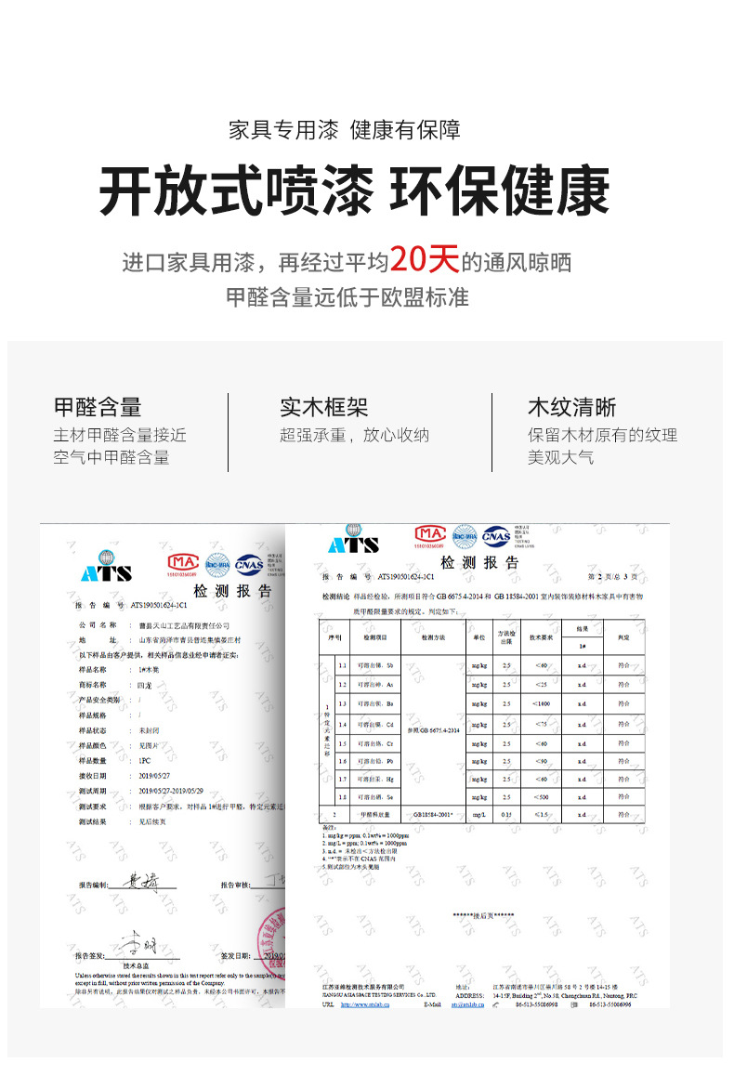734x1089 pixels.
Task: Click the headline 开放式喷漆 环保健康
Action: pyautogui.click(x=354, y=191)
